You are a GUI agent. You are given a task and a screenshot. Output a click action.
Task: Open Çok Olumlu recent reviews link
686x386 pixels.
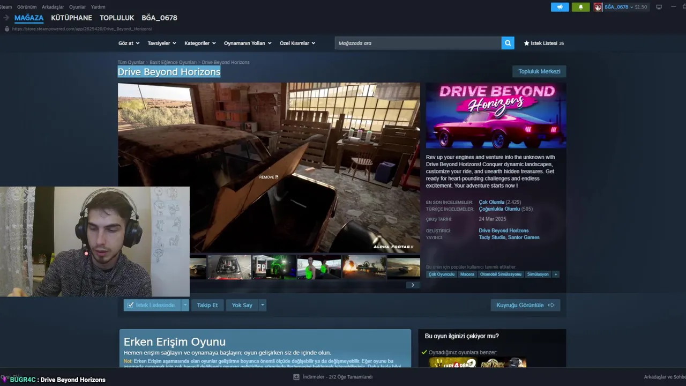pyautogui.click(x=491, y=202)
